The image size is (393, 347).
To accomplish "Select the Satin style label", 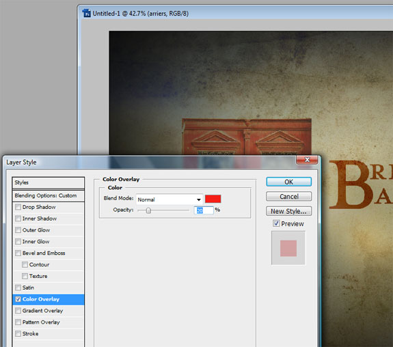I will coord(28,288).
